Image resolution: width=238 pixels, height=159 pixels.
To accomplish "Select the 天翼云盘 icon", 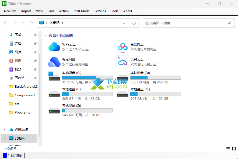I will [x=123, y=62].
